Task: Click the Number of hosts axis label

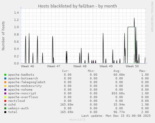Action: pyautogui.click(x=3, y=36)
